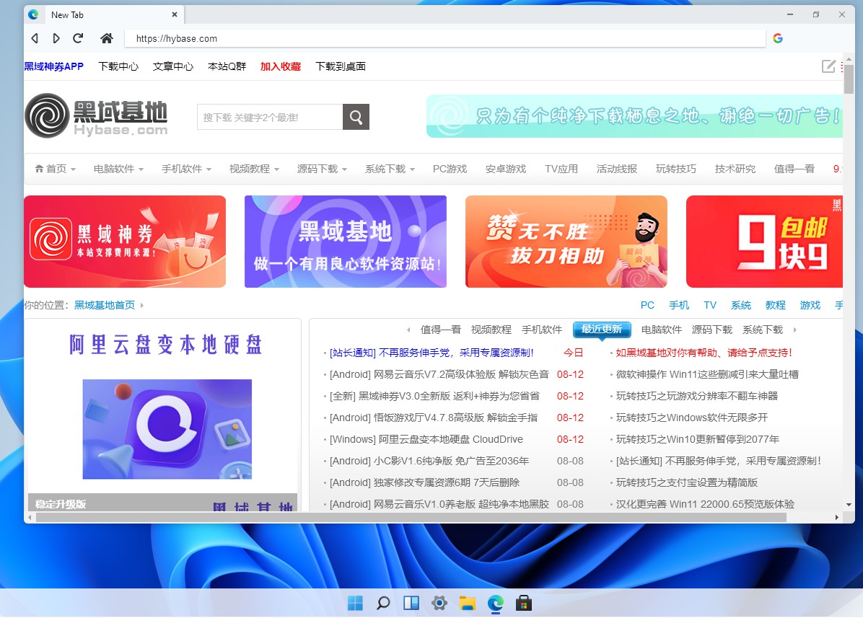This screenshot has width=863, height=618.
Task: Open the 阿里云盘变本地硬盘 CloudDrive article
Action: click(x=426, y=439)
